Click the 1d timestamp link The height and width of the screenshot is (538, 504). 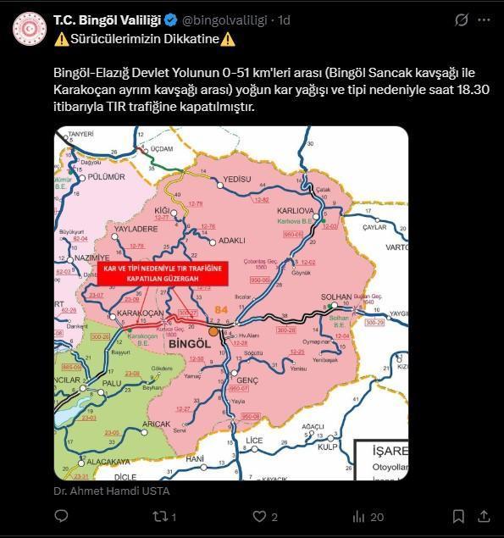click(284, 20)
